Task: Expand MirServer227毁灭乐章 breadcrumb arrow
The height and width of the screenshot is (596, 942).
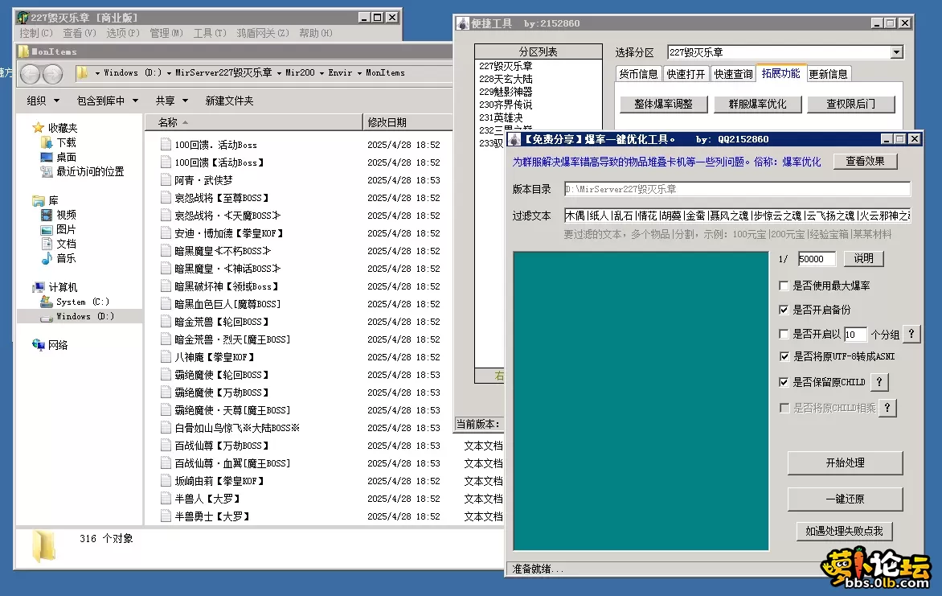Action: coord(280,72)
